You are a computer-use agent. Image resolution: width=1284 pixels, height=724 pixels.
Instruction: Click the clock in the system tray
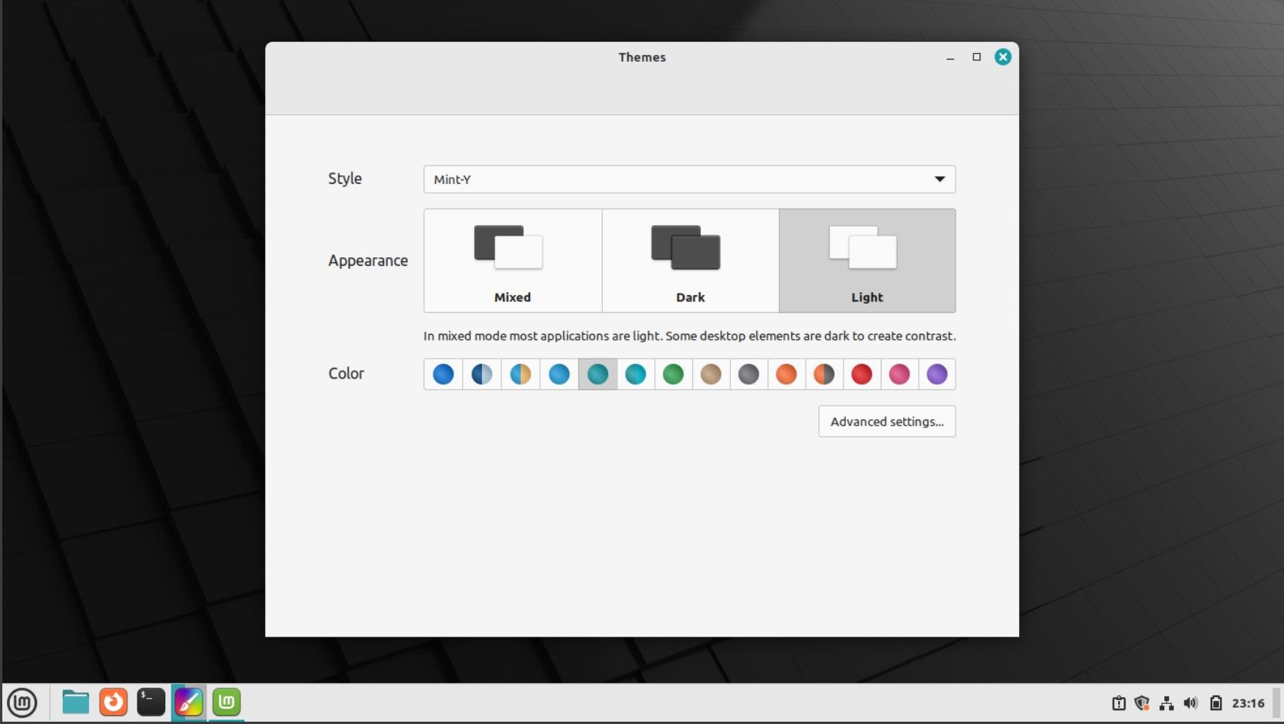pyautogui.click(x=1249, y=703)
